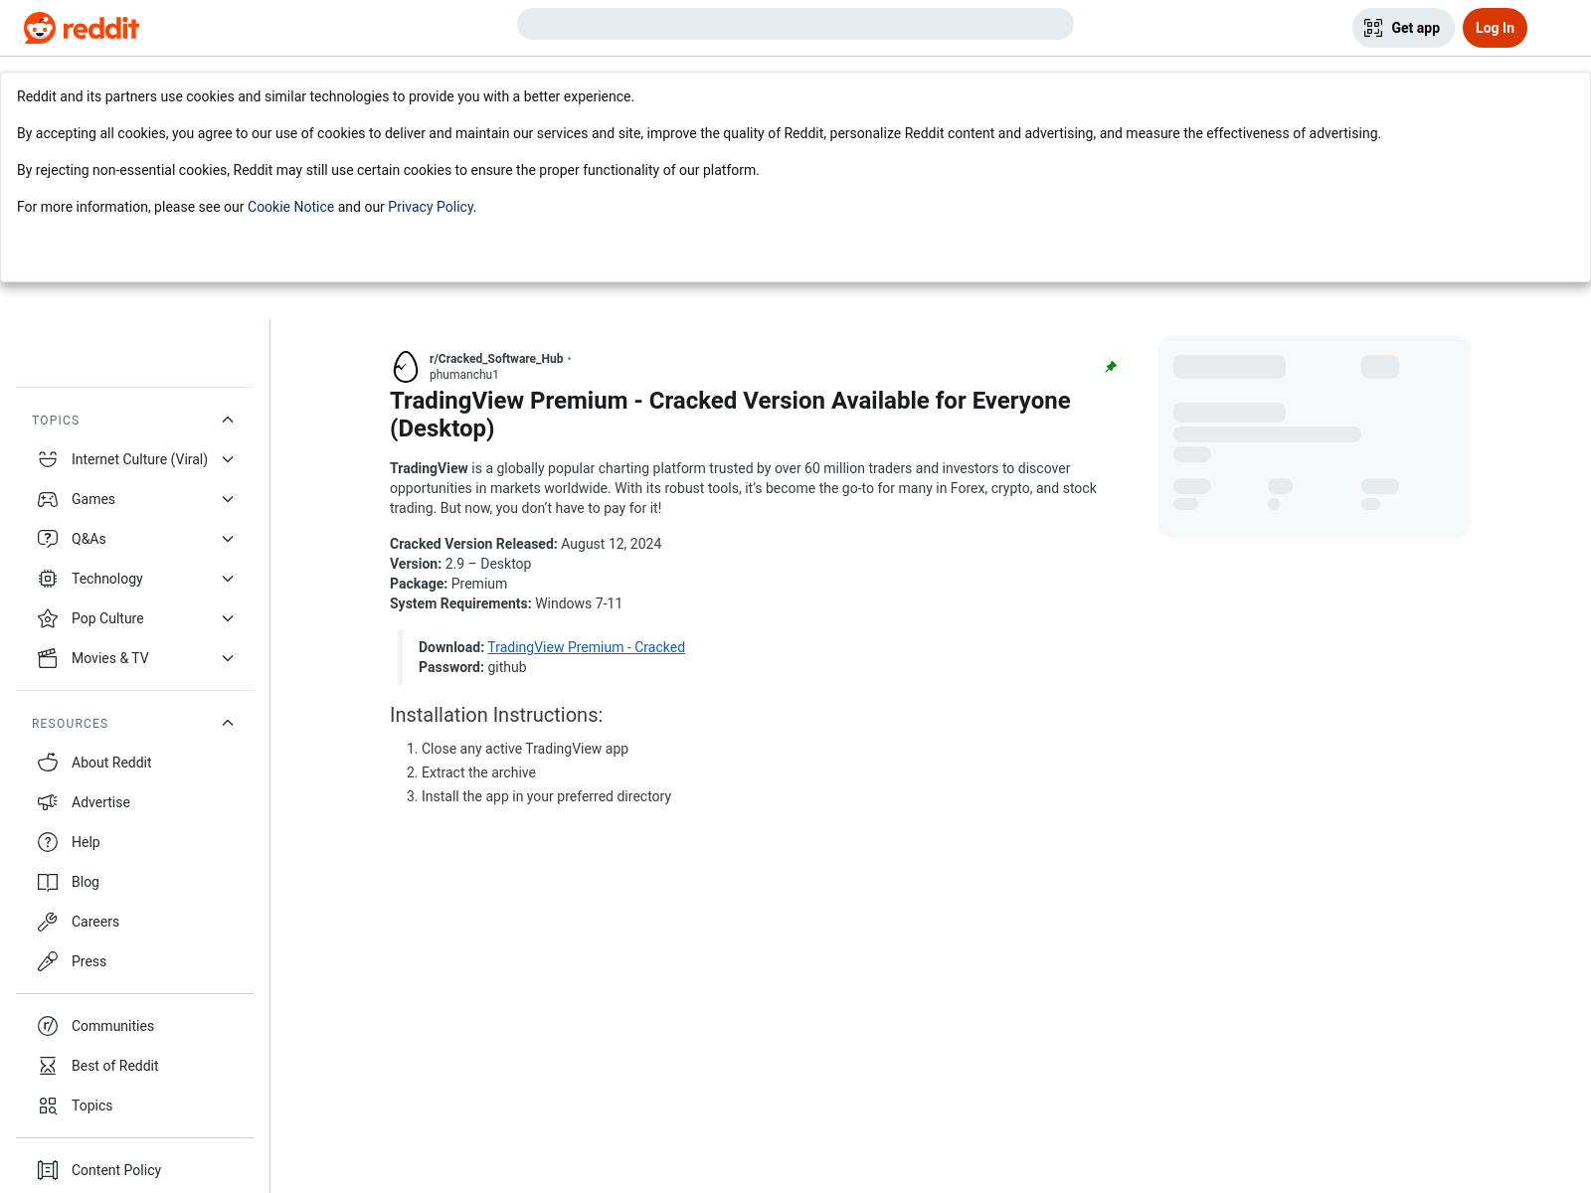Click "Extract the archive" step
The height and width of the screenshot is (1193, 1591).
click(x=478, y=772)
